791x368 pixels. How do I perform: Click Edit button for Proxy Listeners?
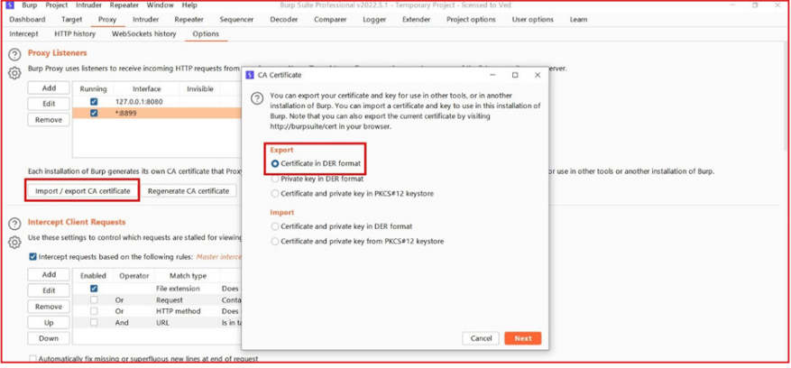pyautogui.click(x=49, y=104)
